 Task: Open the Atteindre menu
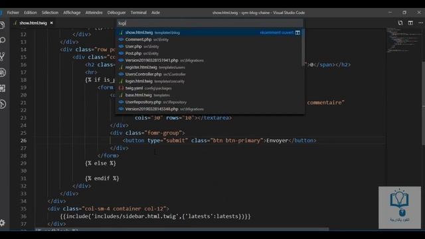(94, 13)
